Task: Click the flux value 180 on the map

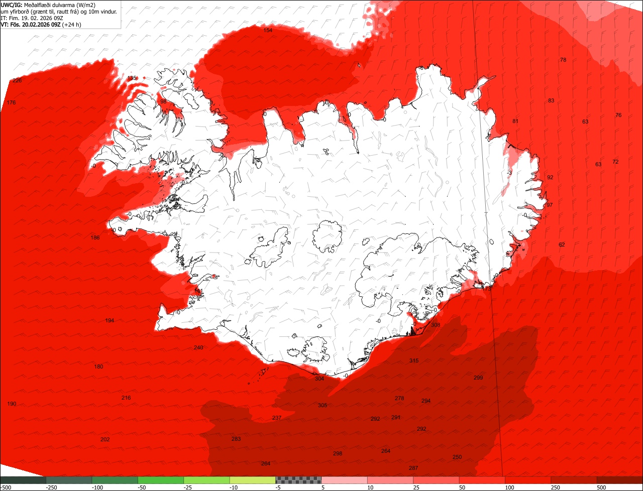Action: (98, 366)
